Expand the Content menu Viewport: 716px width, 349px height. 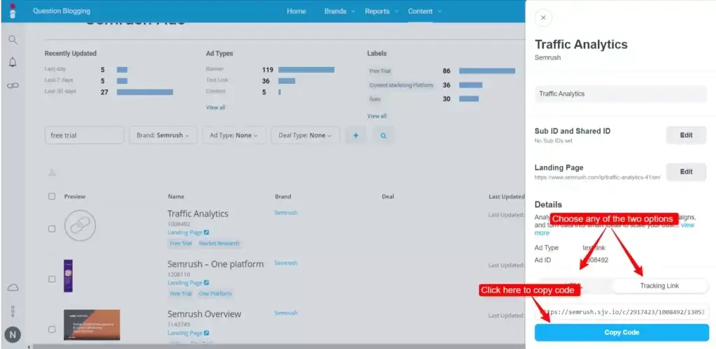(x=424, y=11)
